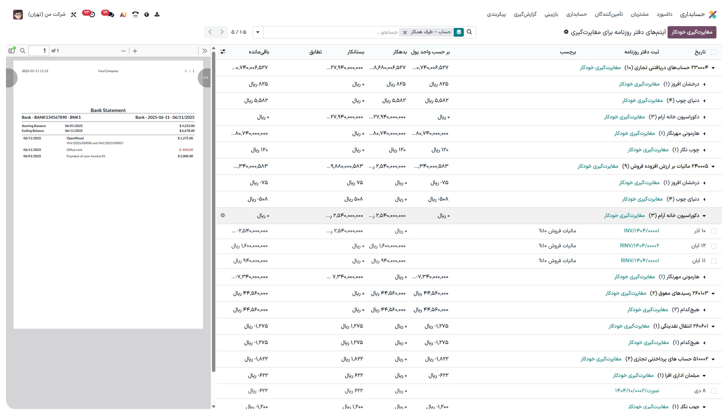Open the گزارش‌گیری menu

coord(525,14)
